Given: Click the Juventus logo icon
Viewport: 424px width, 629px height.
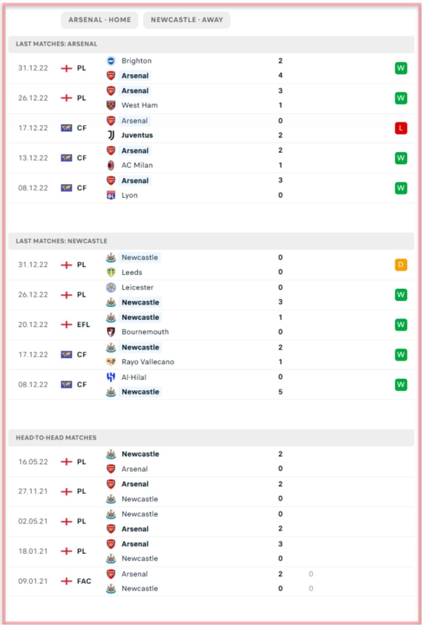Looking at the screenshot, I should (x=111, y=135).
